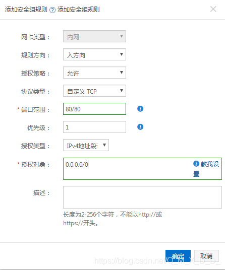Click the 描述 description text area
The height and width of the screenshot is (270, 225).
142,197
